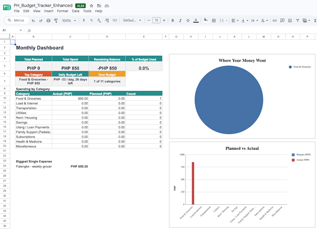This screenshot has width=317, height=229.
Task: Click the merge cells icon
Action: (x=221, y=21)
